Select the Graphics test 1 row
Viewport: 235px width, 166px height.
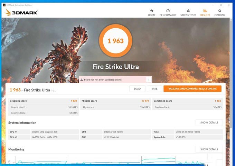pyautogui.click(x=44, y=107)
